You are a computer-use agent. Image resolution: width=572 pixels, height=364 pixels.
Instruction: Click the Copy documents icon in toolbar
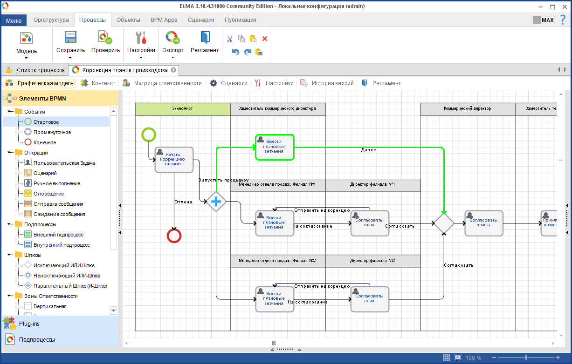click(241, 39)
